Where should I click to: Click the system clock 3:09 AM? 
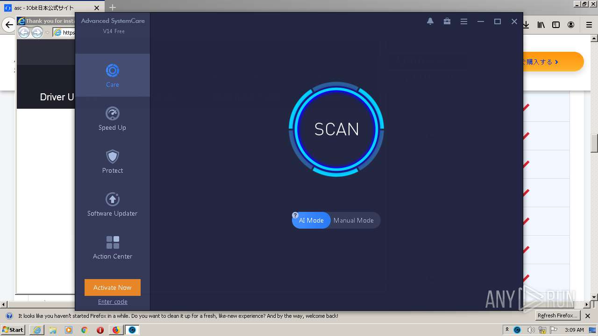574,330
